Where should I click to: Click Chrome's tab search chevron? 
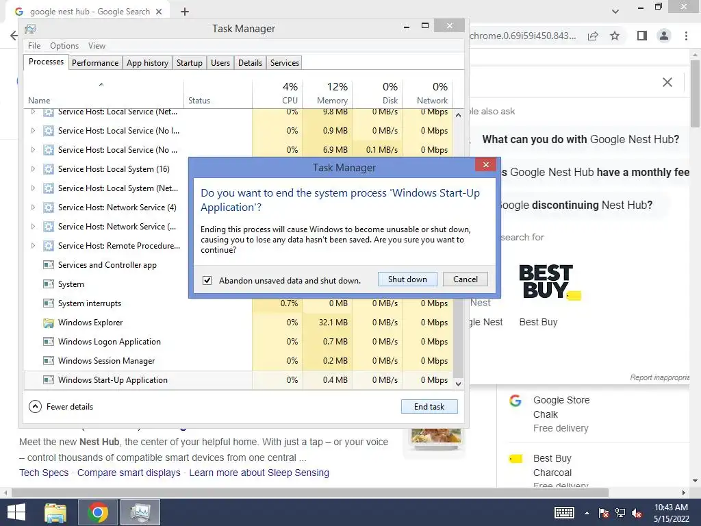pos(615,12)
